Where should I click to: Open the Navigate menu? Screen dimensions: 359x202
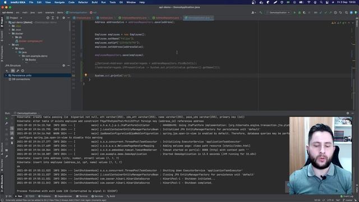(59, 2)
